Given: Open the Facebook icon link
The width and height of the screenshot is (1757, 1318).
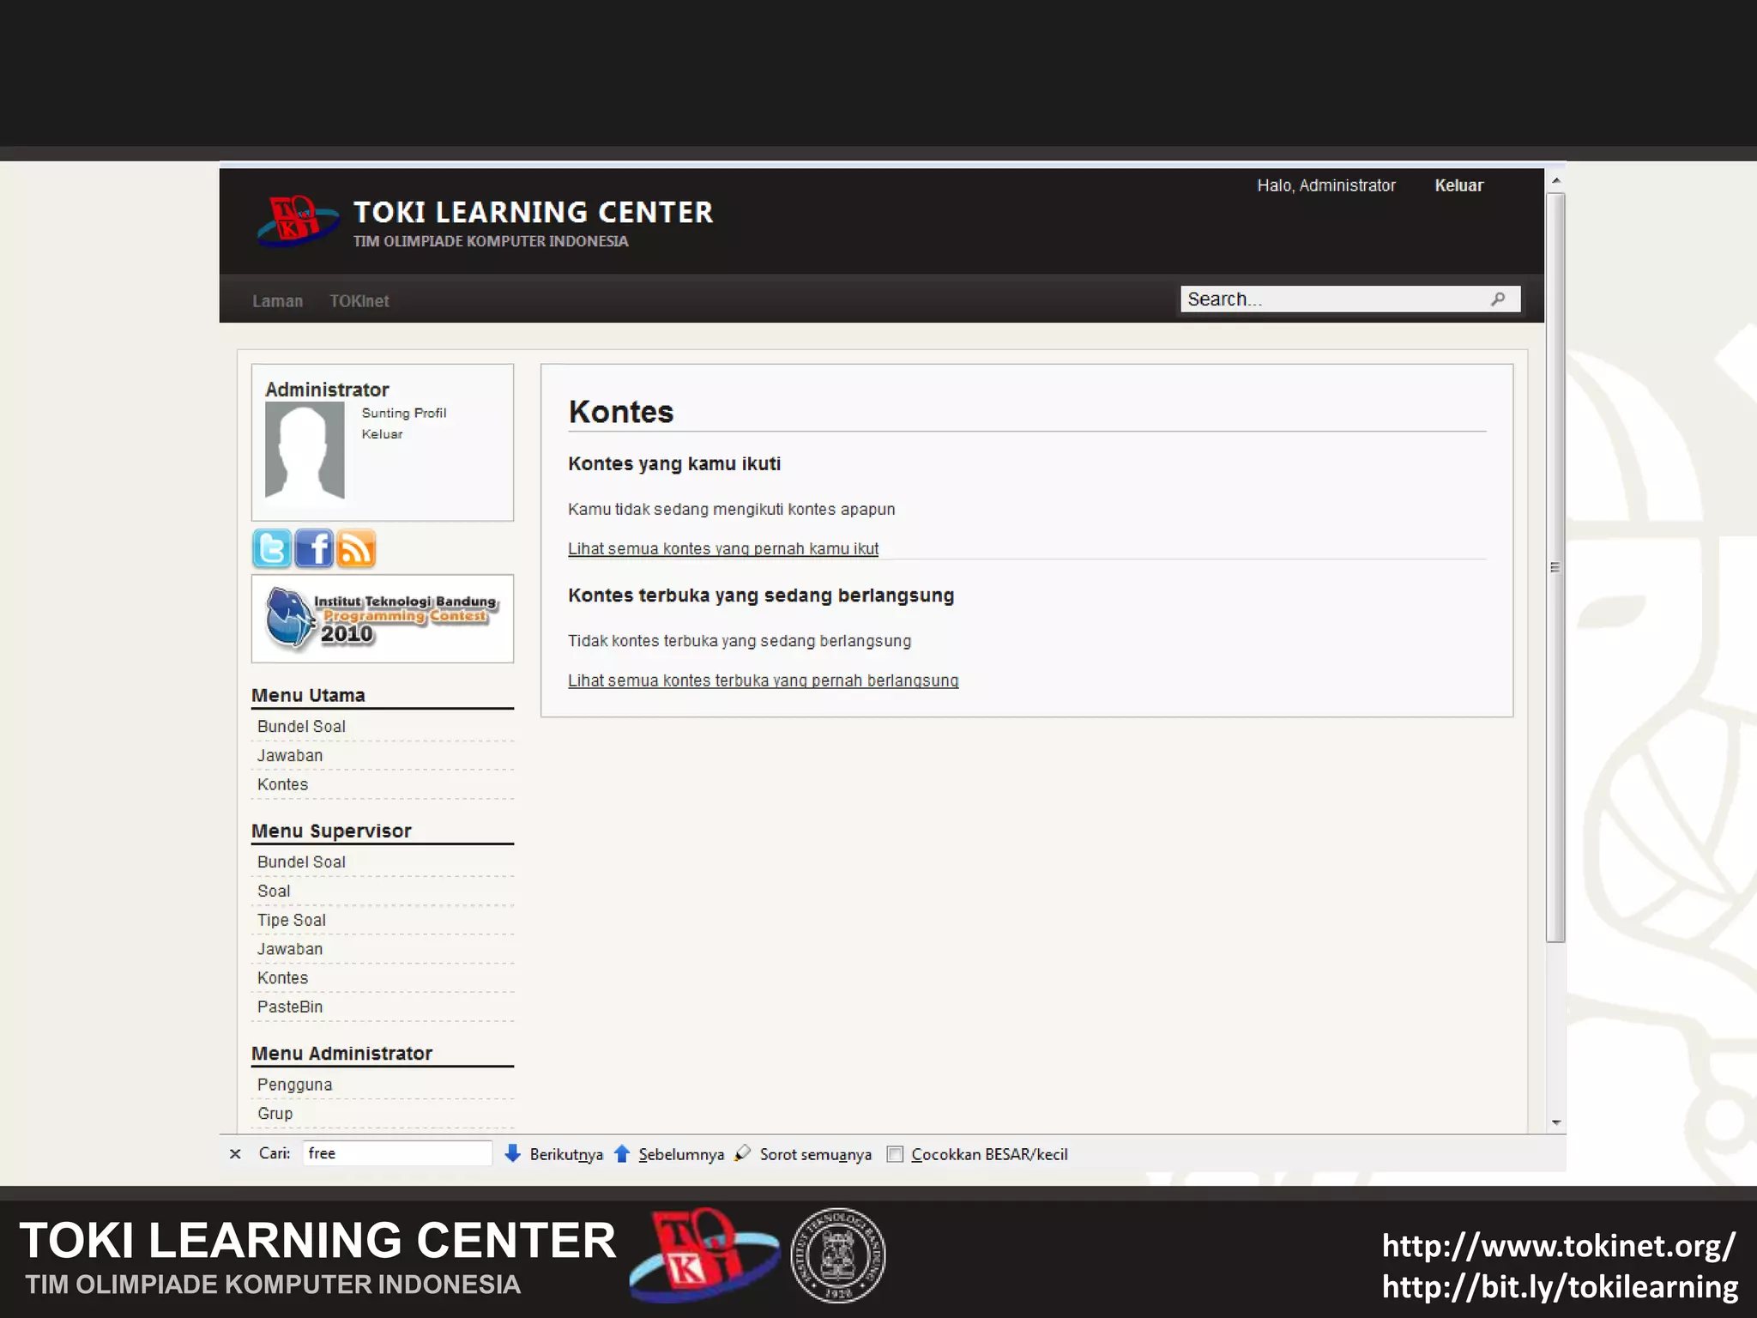Looking at the screenshot, I should click(314, 548).
